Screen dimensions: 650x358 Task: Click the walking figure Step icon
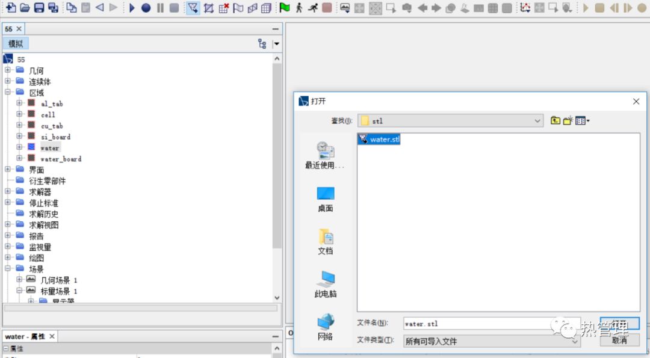point(299,7)
